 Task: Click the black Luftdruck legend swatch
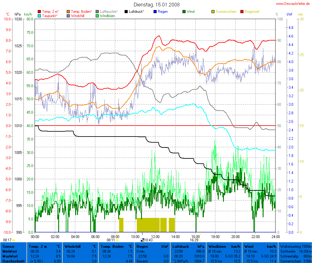[x=126, y=12]
